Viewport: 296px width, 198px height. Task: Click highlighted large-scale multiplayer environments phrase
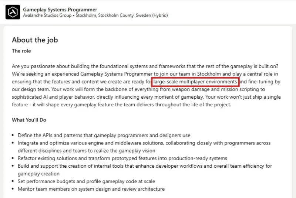(x=195, y=82)
